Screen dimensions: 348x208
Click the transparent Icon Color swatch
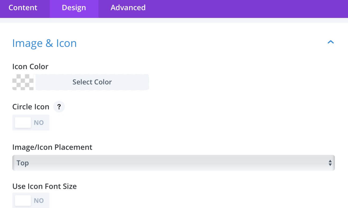[23, 82]
